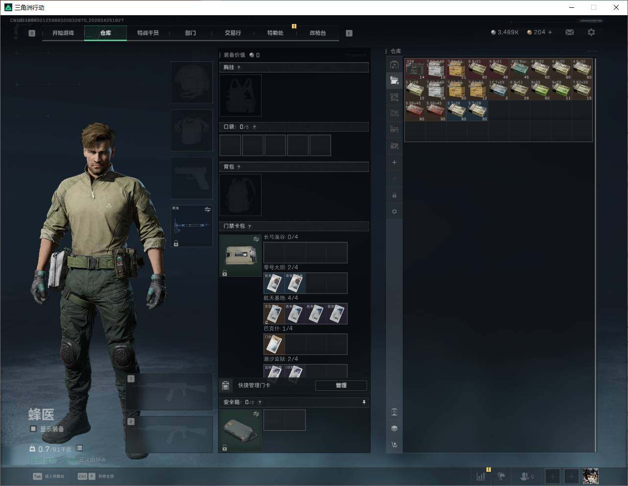Screen dimensions: 628x486
Task: Switch to the 开始游戏 tab
Action: click(63, 33)
